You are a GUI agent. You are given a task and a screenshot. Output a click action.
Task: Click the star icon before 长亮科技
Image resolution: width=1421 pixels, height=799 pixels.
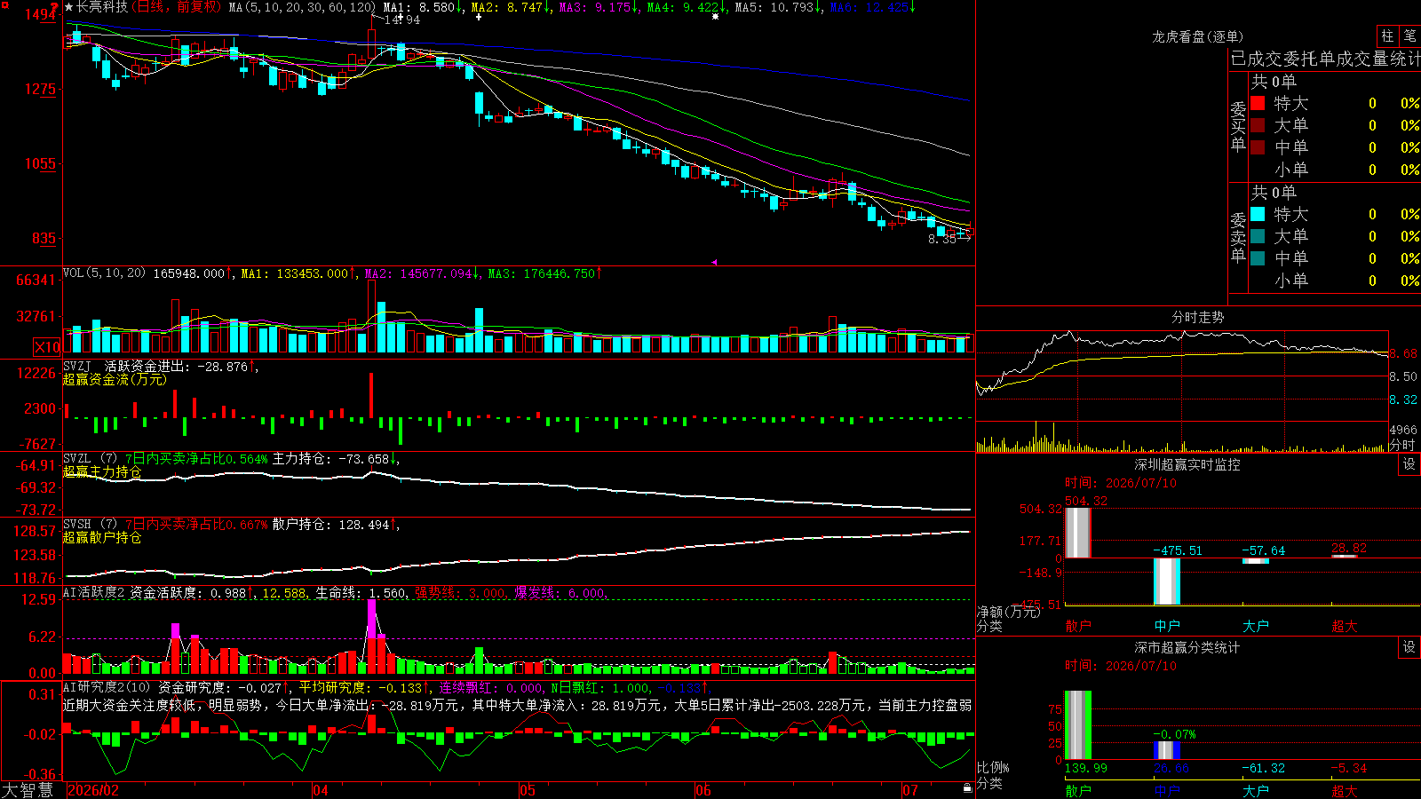click(69, 7)
